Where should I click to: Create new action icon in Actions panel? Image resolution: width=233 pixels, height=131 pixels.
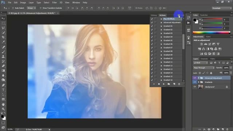[x=174, y=84]
